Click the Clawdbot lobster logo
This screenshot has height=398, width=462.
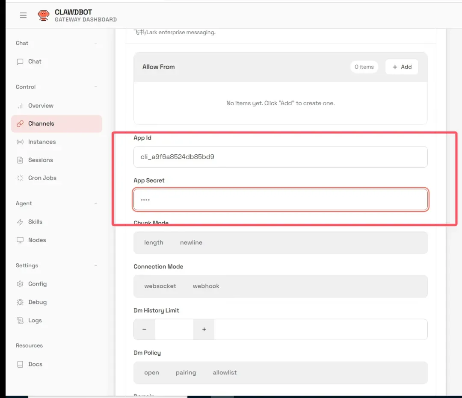pyautogui.click(x=43, y=15)
